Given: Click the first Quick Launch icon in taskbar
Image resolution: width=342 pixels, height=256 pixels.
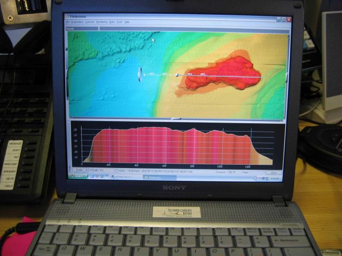Looking at the screenshot, I should [92, 176].
